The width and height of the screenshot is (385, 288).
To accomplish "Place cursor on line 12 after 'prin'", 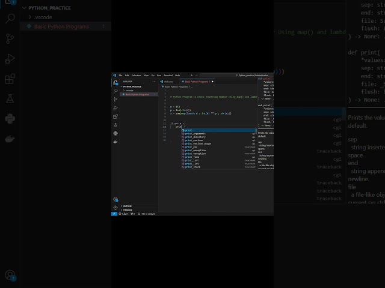I will (x=182, y=127).
